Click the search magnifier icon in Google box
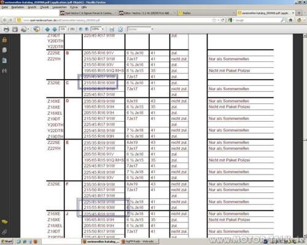 pyautogui.click(x=282, y=20)
